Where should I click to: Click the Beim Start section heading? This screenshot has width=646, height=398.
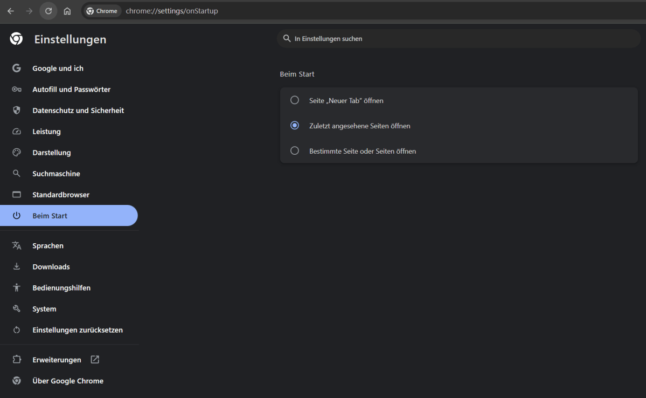pyautogui.click(x=297, y=74)
